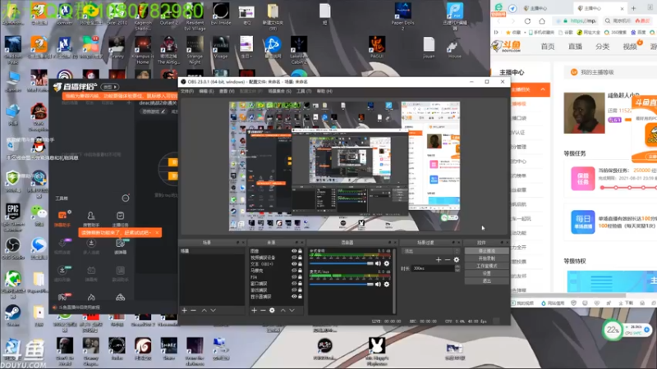Adjust the desktop audio volume slider
The height and width of the screenshot is (369, 657).
click(341, 263)
